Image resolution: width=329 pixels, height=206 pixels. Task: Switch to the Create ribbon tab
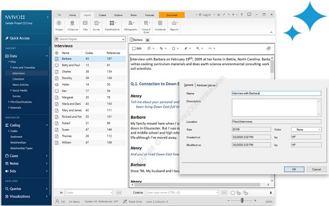[103, 15]
